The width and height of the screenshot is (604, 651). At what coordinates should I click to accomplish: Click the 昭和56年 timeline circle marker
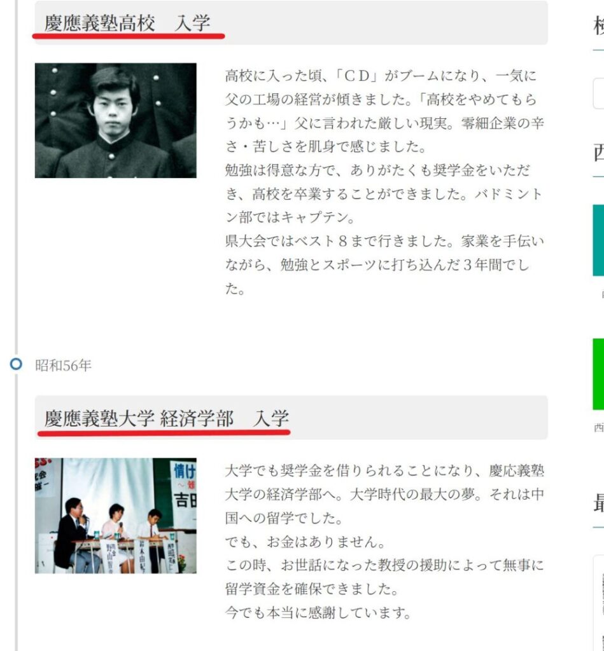(16, 364)
